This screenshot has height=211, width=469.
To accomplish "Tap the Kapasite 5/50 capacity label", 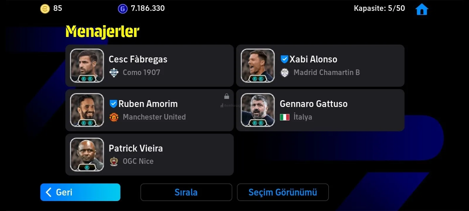I will (379, 8).
